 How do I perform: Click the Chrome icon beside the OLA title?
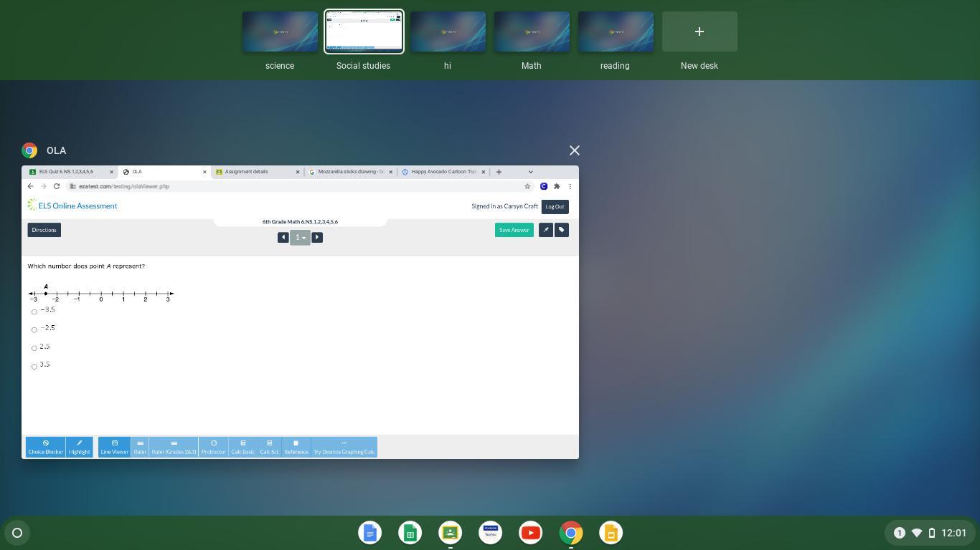coord(29,150)
